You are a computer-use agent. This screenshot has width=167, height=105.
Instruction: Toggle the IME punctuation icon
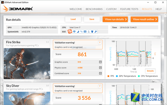click(x=81, y=32)
